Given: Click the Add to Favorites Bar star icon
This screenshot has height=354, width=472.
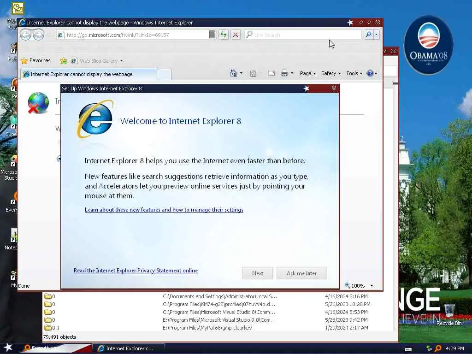Looking at the screenshot, I should point(64,60).
